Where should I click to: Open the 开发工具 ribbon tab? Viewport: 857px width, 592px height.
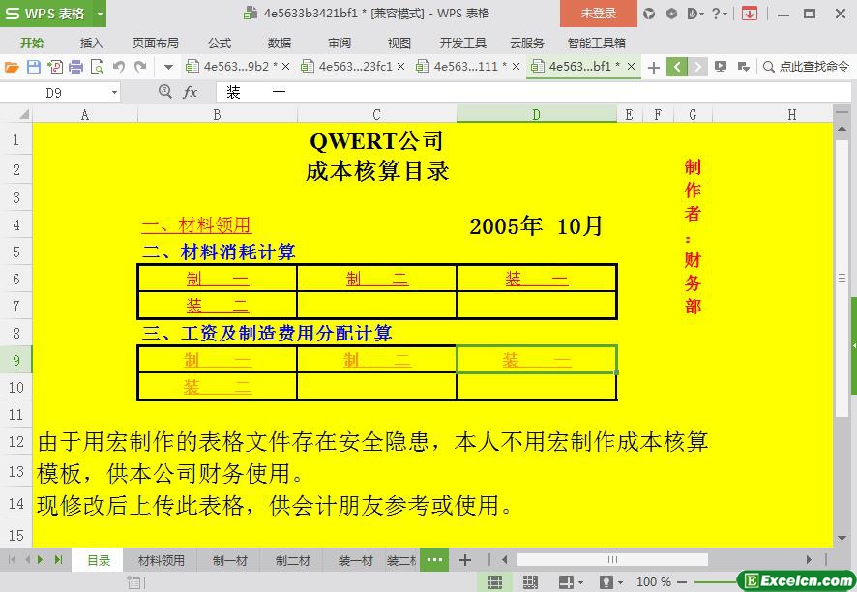point(463,44)
